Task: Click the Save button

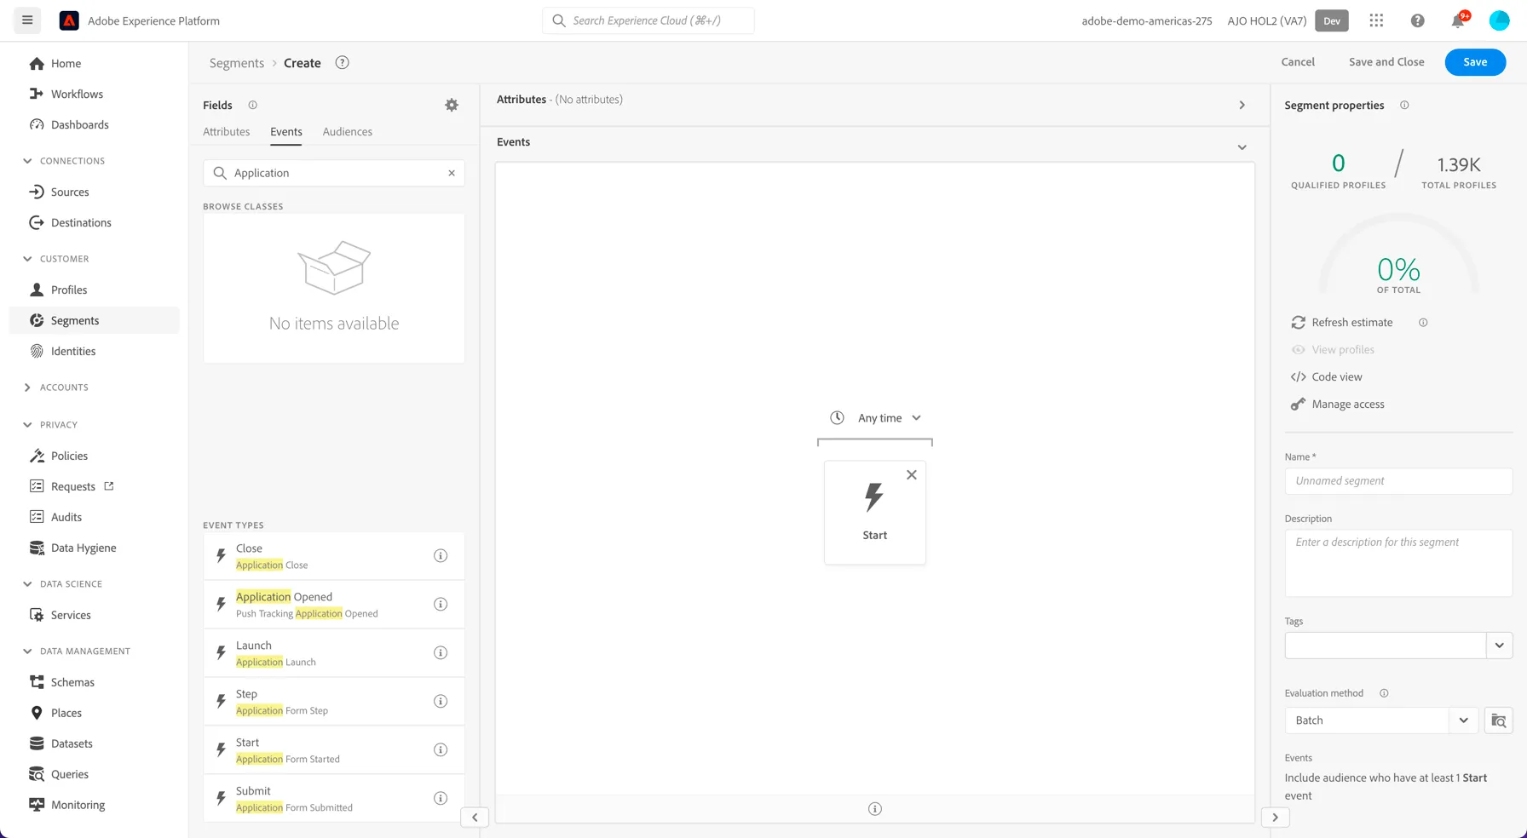Action: click(1475, 62)
